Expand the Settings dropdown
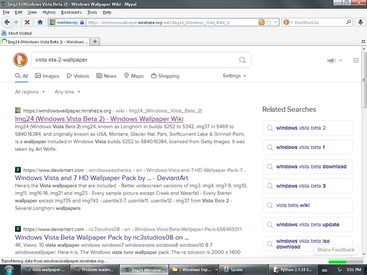The image size is (367, 275). coord(234,76)
